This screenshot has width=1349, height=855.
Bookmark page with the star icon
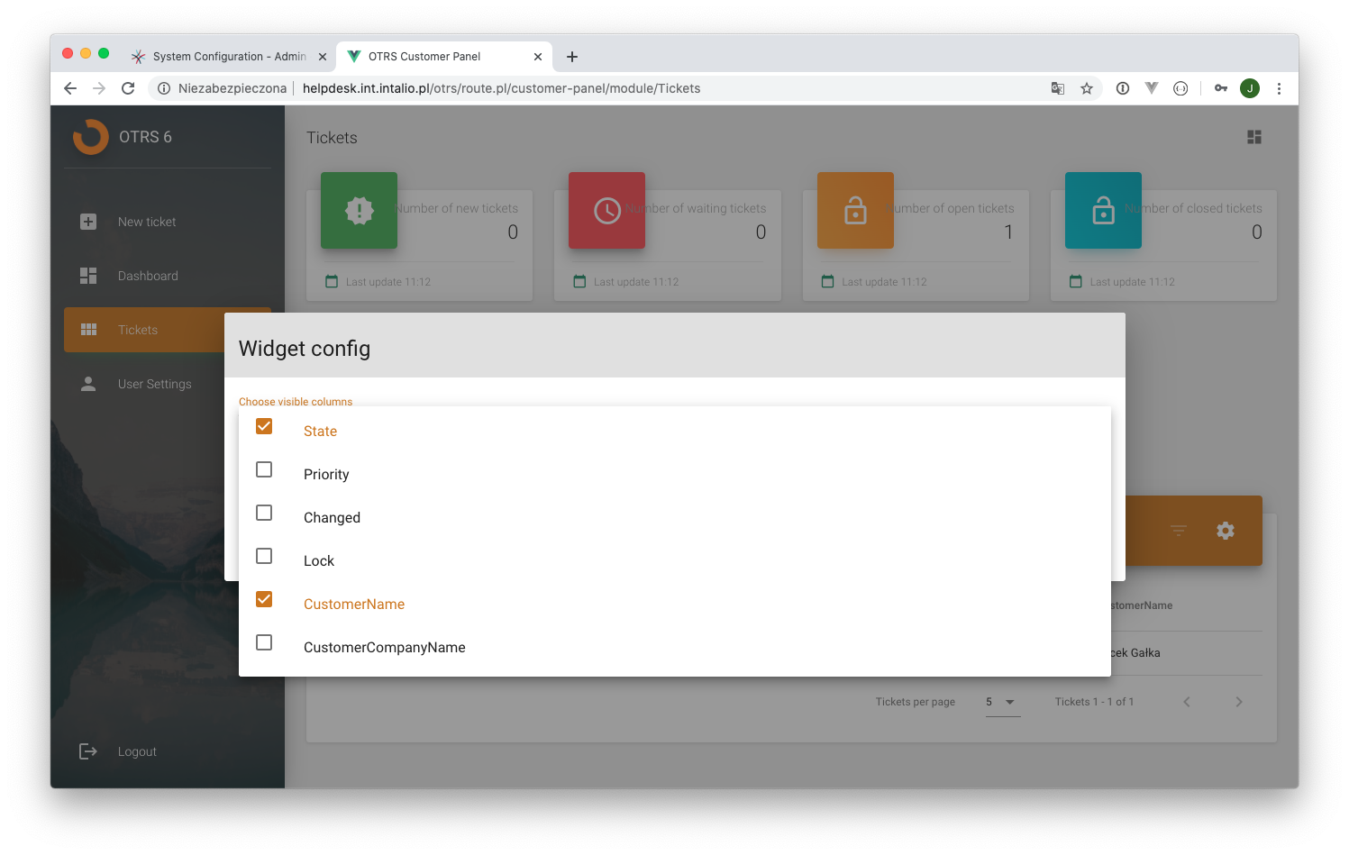click(1087, 88)
